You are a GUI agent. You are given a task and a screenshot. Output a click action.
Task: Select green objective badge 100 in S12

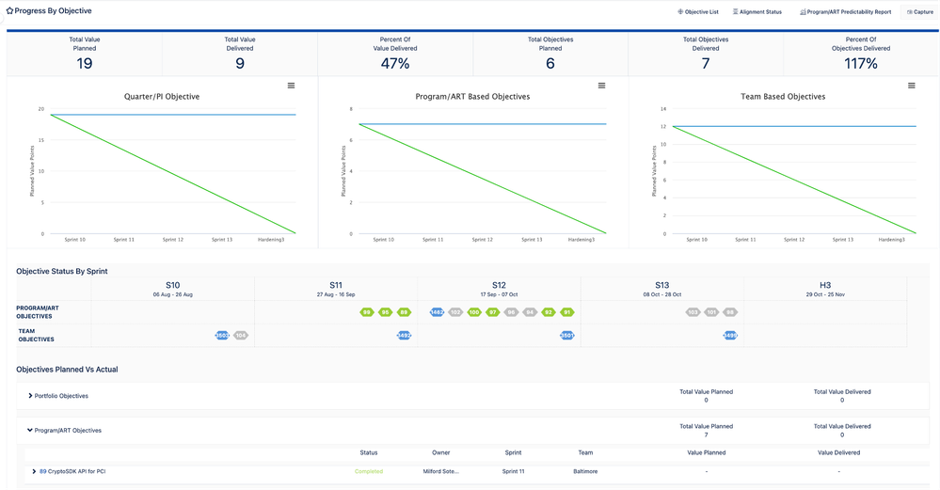click(474, 312)
